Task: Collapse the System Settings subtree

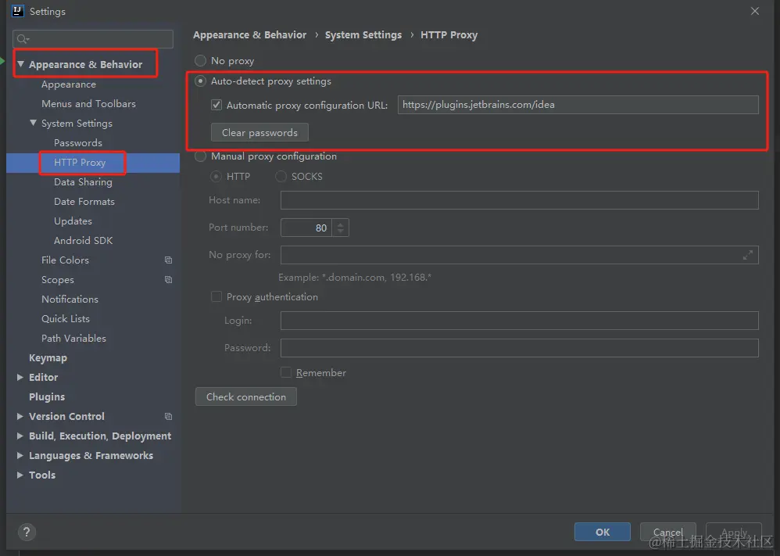Action: (x=33, y=123)
